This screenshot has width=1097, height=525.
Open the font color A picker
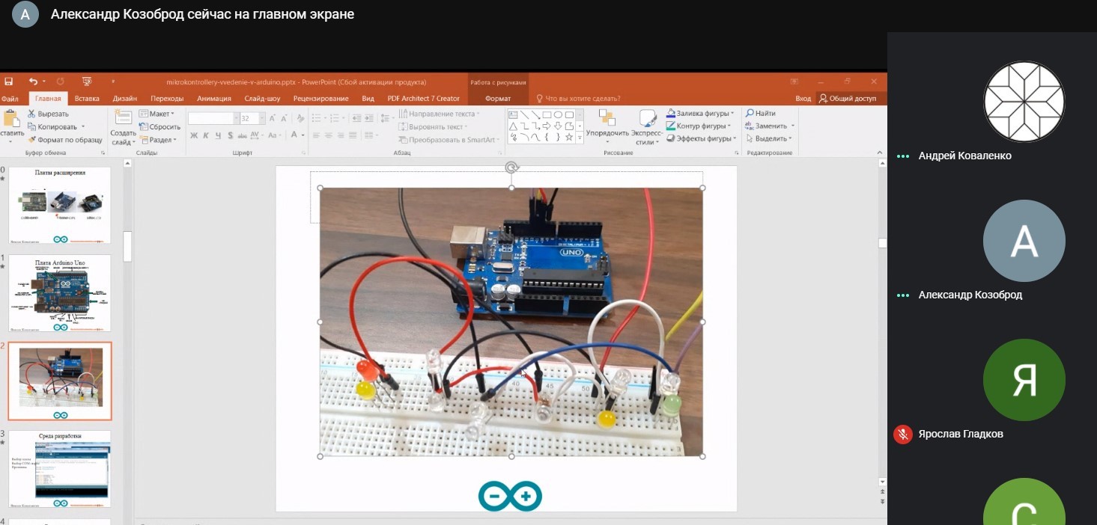point(297,135)
